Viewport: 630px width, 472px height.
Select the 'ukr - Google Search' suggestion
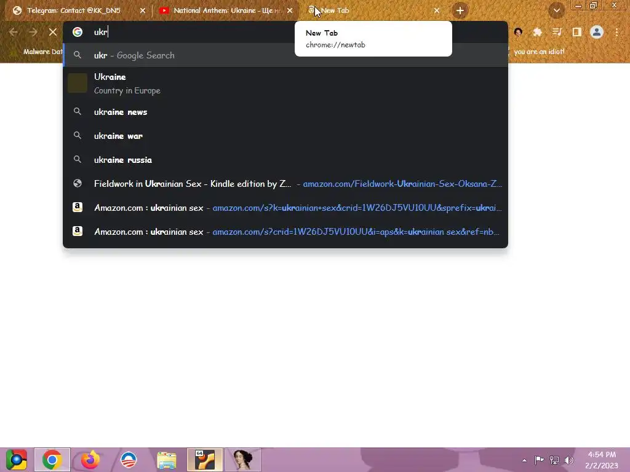285,55
